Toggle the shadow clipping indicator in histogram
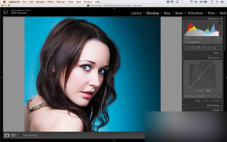227x142 pixels. 186,23
